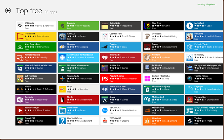
Task: Click the Fresh Paint tile
Action: click(36, 36)
